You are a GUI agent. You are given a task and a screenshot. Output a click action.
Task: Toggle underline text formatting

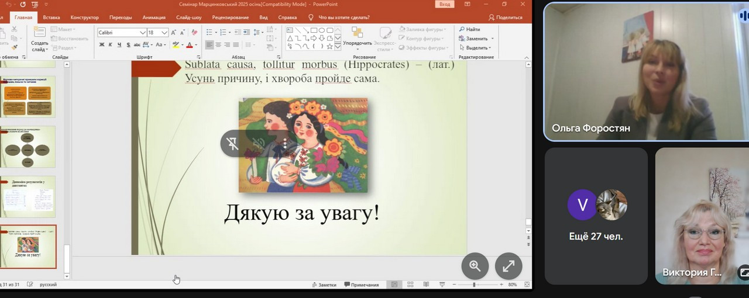coord(119,45)
